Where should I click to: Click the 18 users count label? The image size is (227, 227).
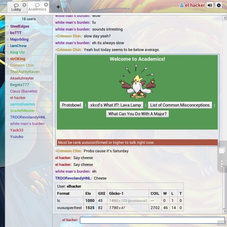[x=29, y=19]
